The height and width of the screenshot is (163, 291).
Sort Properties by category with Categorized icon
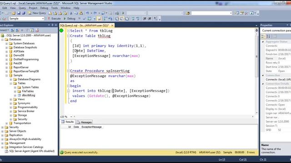[x=263, y=36]
